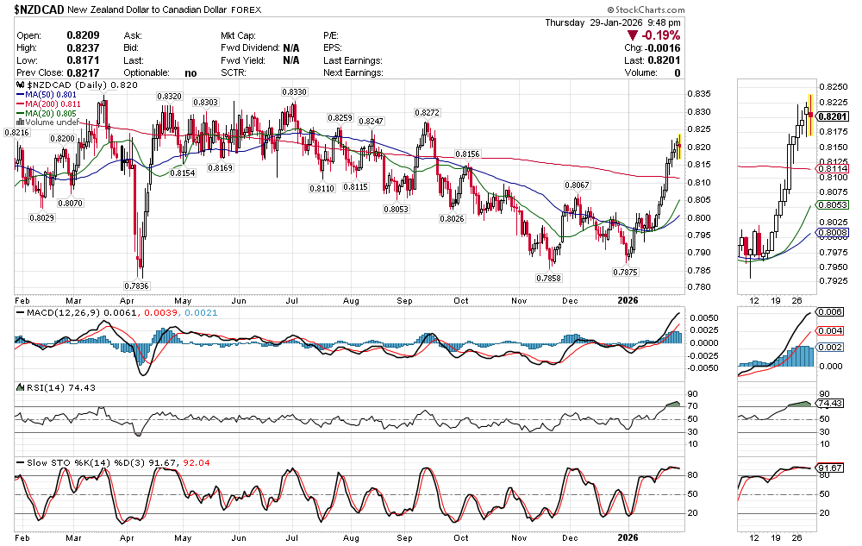Click the volume bars icon in legend
The height and width of the screenshot is (546, 862).
point(22,122)
